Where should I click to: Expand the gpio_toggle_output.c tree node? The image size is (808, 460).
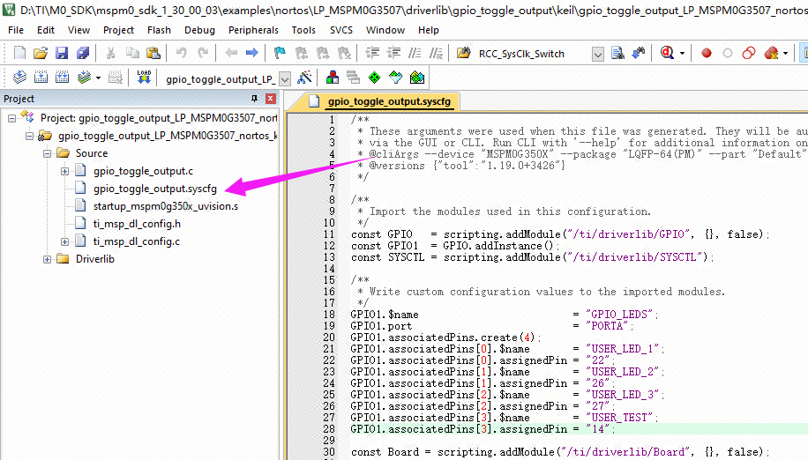pyautogui.click(x=65, y=171)
